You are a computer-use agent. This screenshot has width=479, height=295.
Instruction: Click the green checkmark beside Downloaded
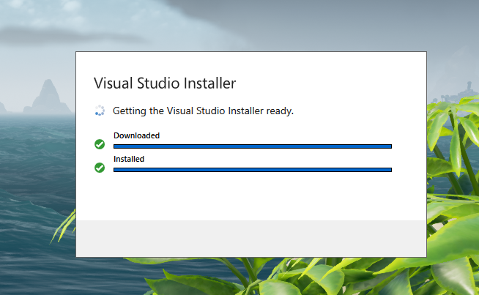click(100, 144)
